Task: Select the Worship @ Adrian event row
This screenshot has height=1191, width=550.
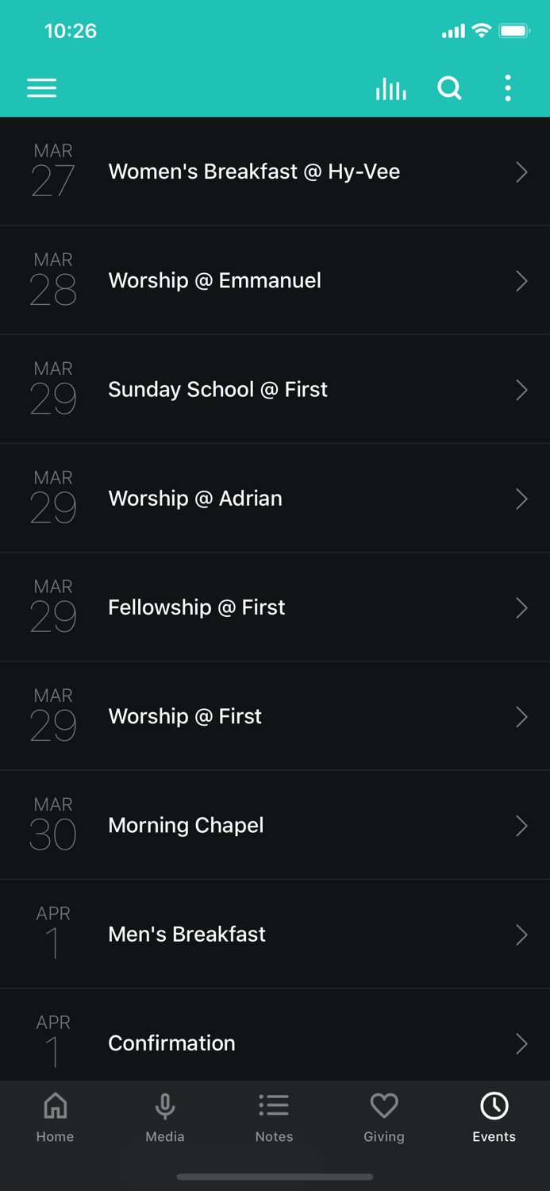Action: 275,498
